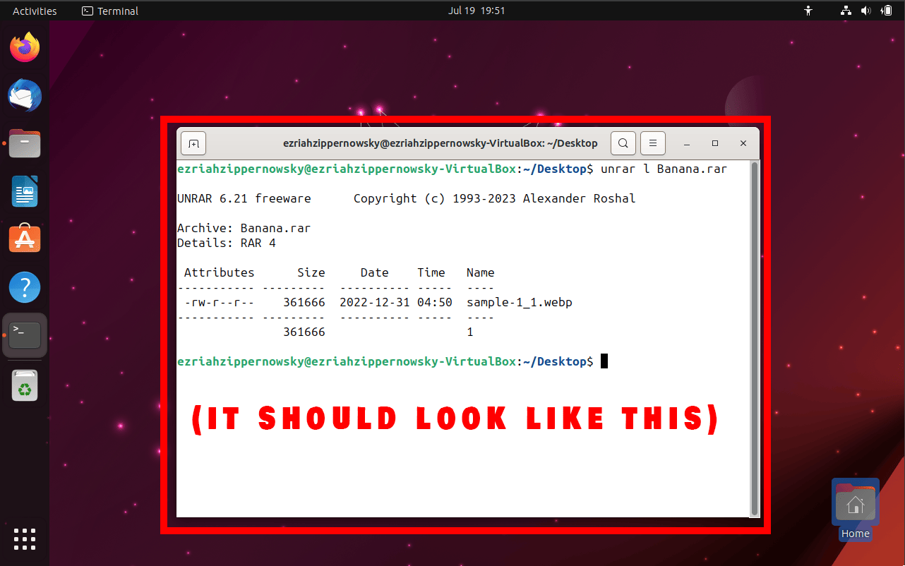The height and width of the screenshot is (566, 905).
Task: Launch the Thunderbird mail client
Action: (25, 95)
